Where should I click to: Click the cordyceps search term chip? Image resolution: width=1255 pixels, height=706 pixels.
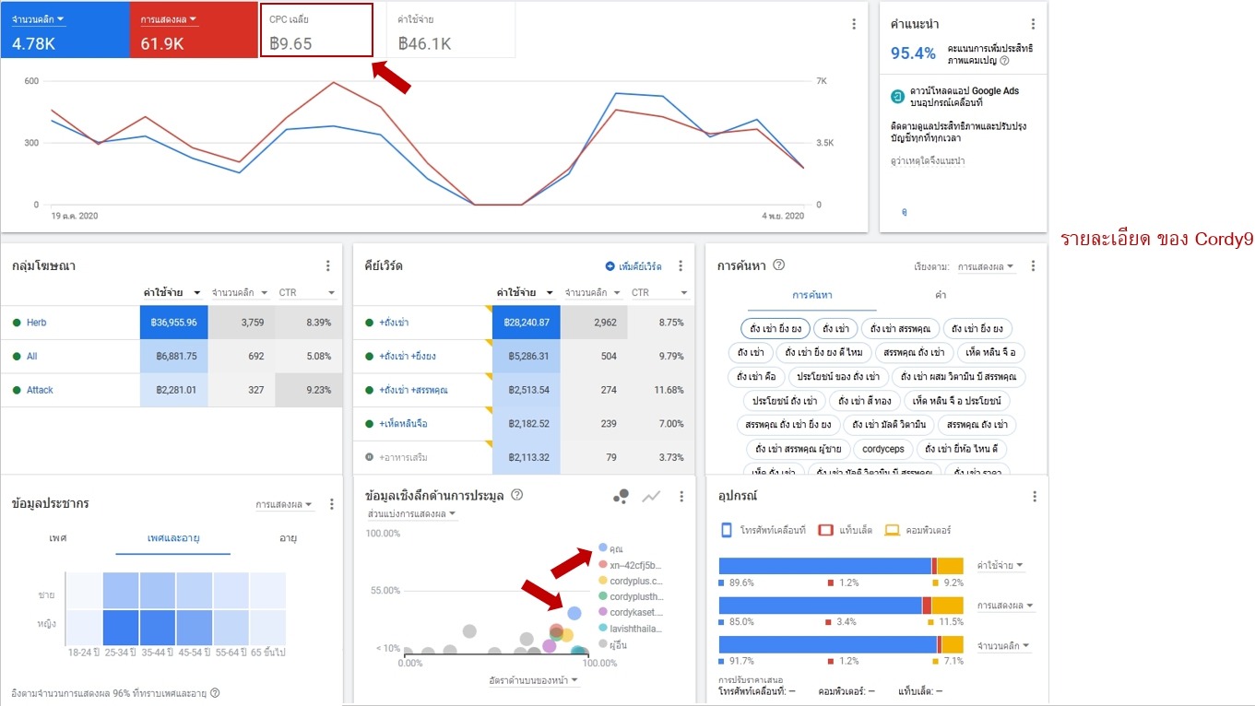(882, 449)
